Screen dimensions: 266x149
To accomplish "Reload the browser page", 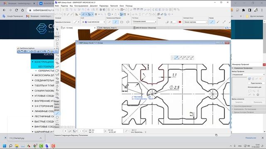I will [17, 10].
